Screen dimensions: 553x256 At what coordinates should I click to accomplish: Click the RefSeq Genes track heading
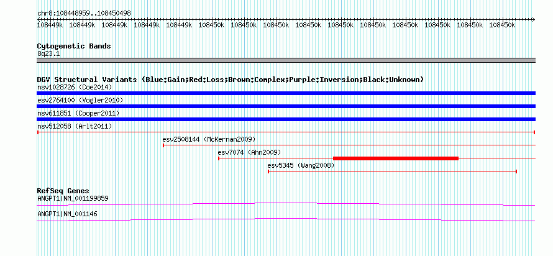click(63, 191)
